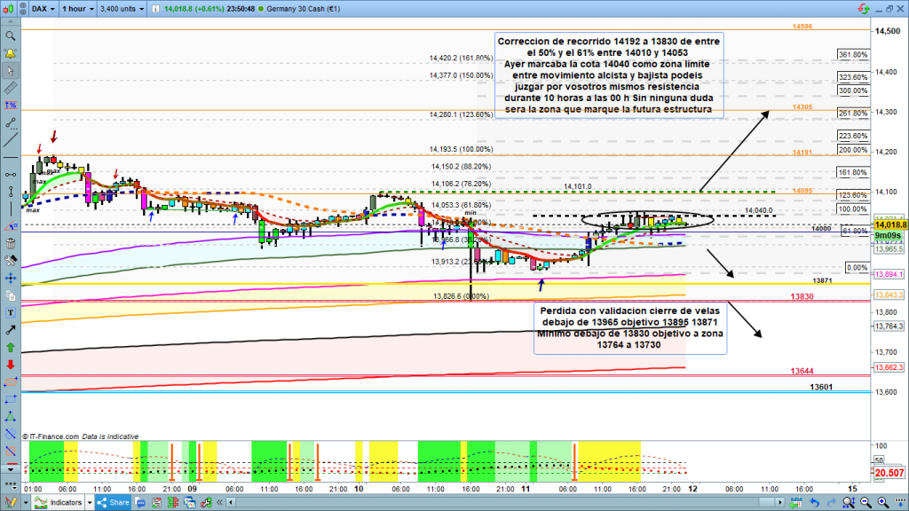909x511 pixels.
Task: Click the 14,018.8 current price label
Action: coord(890,226)
